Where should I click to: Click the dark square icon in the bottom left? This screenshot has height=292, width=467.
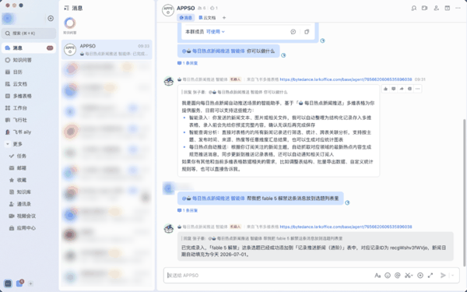tap(8, 283)
